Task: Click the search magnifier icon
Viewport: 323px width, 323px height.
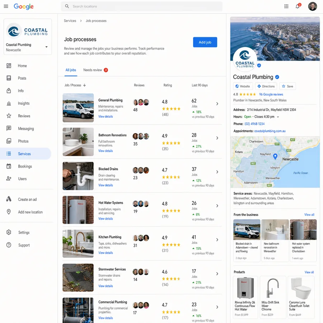Action: (67, 6)
